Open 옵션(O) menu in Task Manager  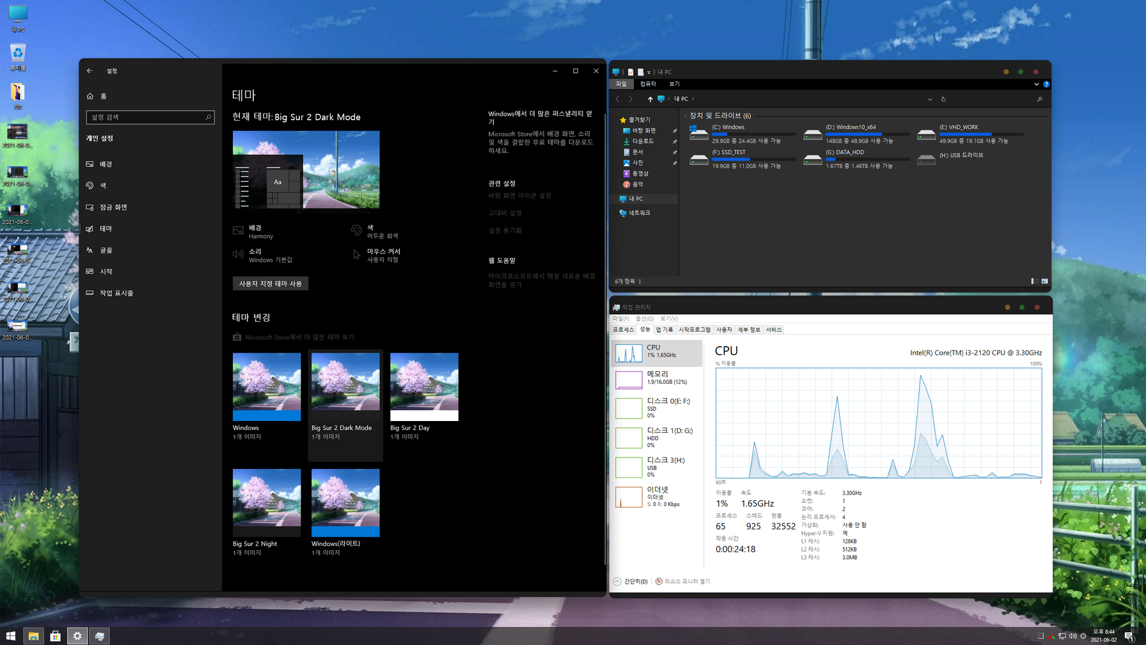[x=645, y=319]
